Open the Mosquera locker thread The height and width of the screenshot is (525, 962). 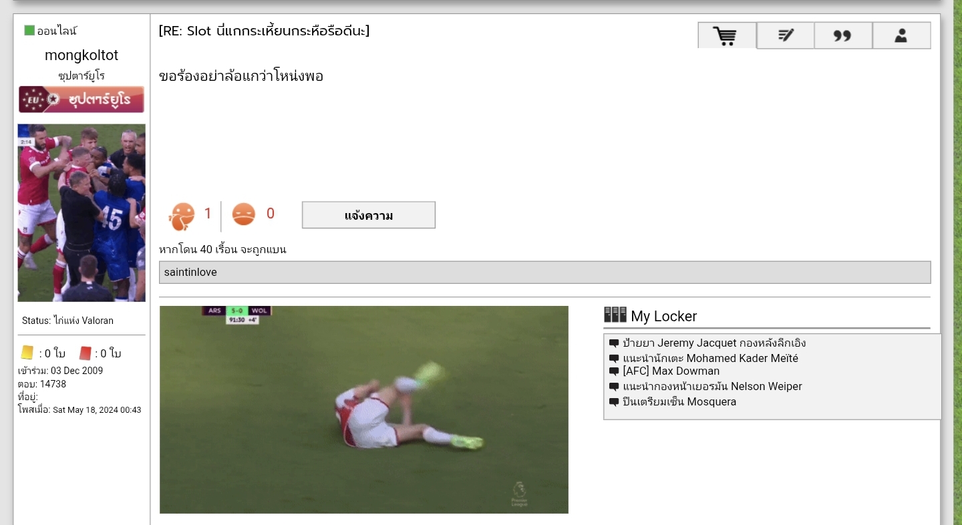tap(679, 402)
